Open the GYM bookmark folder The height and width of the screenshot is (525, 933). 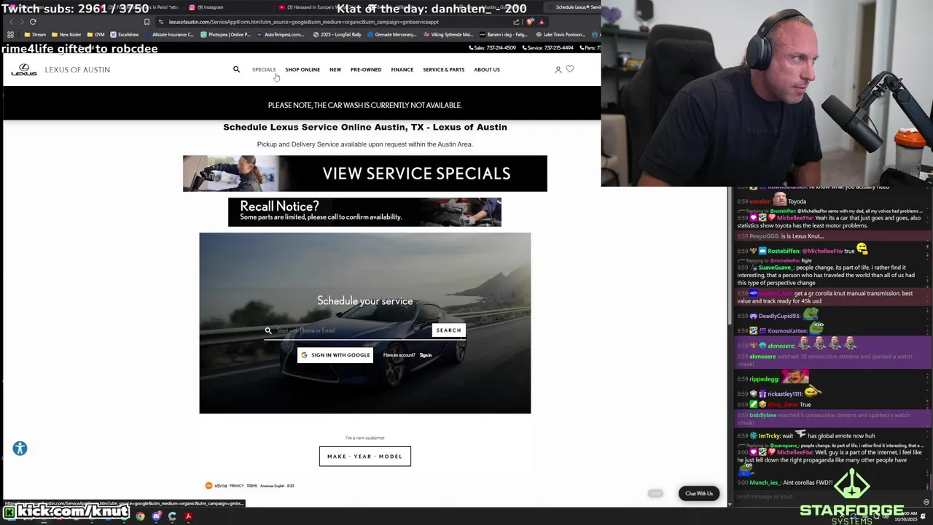(95, 34)
